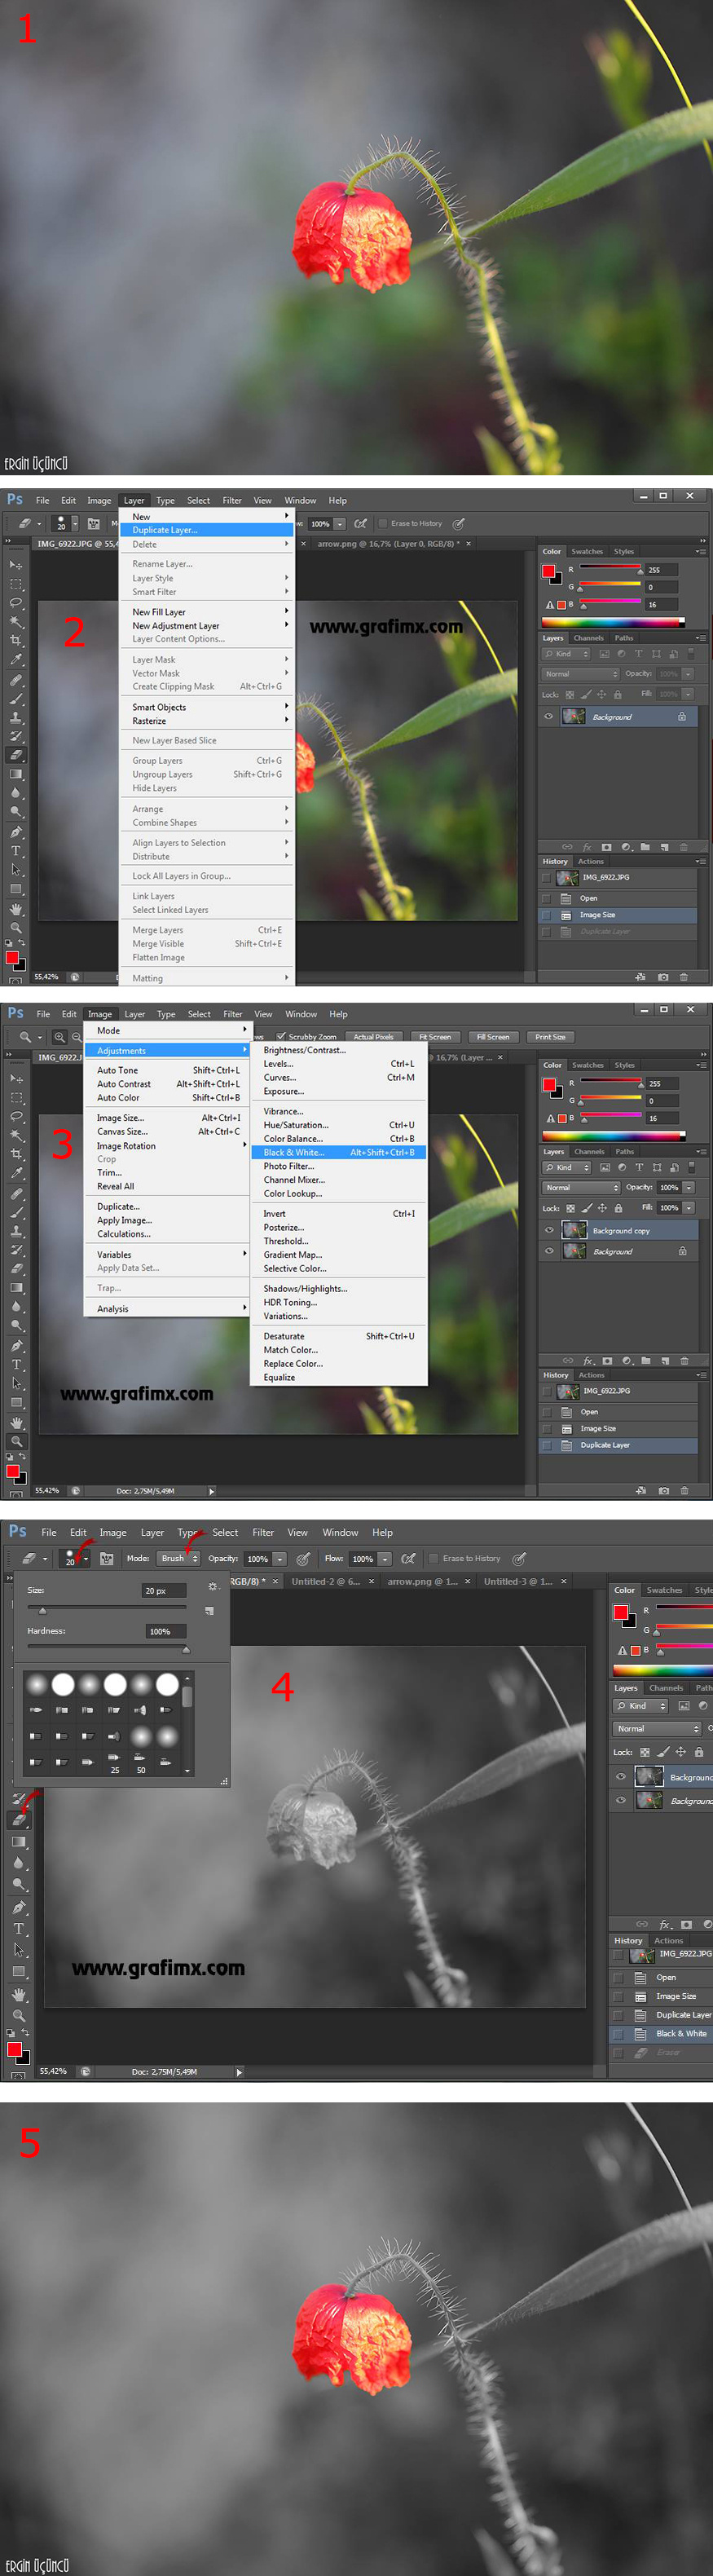Select the Eraser tool in the Layer-menu window
The image size is (713, 2576).
[16, 755]
